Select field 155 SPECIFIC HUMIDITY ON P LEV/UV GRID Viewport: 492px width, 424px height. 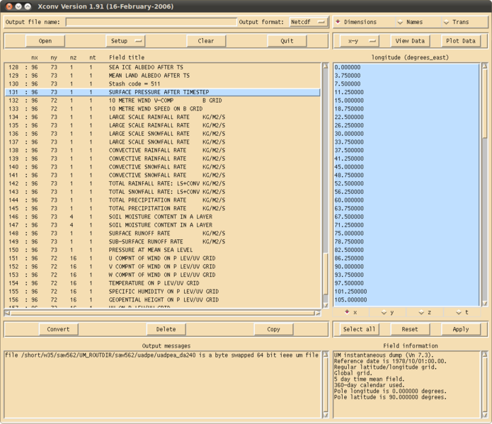tap(163, 292)
